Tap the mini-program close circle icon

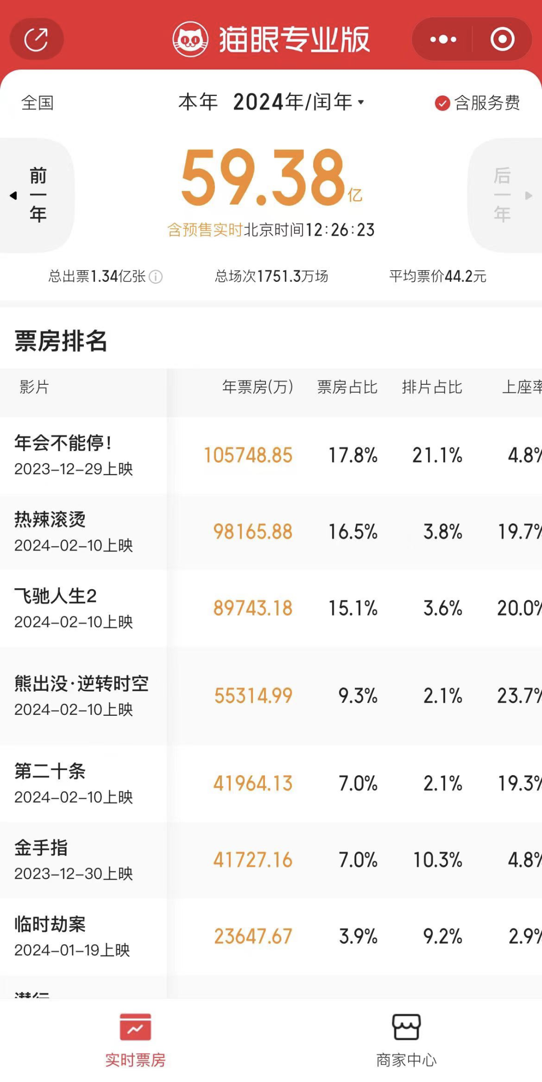(502, 39)
